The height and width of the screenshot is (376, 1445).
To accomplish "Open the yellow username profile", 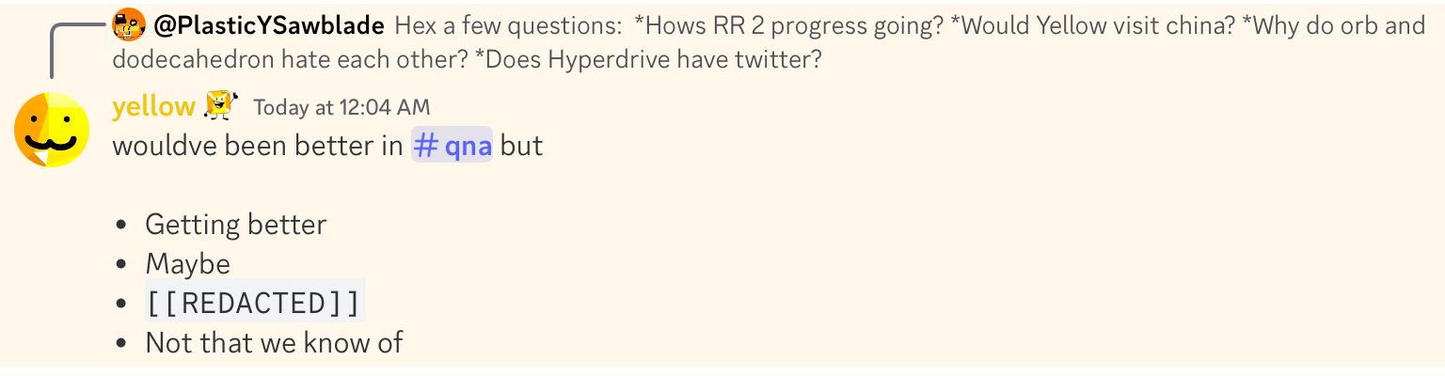I will tap(153, 107).
